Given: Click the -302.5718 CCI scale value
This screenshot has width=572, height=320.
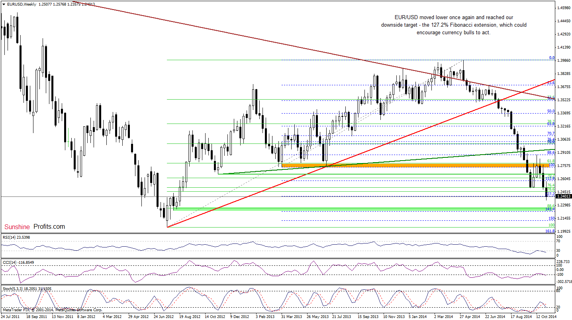Looking at the screenshot, I should point(564,281).
